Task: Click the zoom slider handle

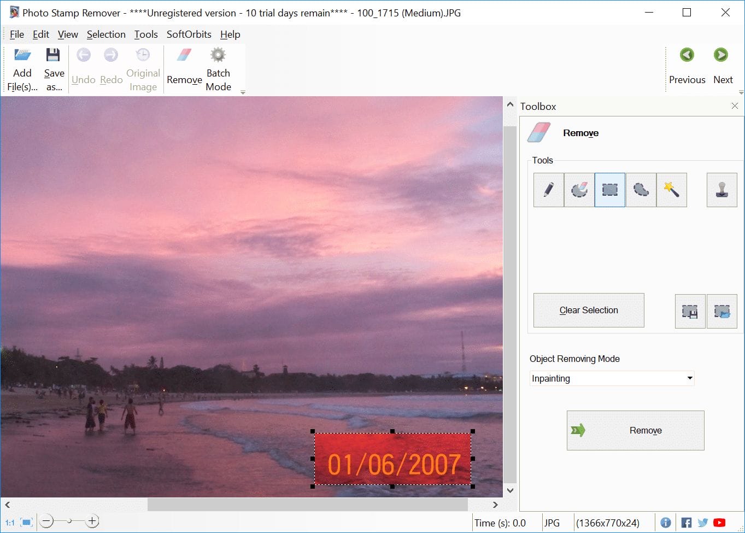Action: [x=69, y=522]
